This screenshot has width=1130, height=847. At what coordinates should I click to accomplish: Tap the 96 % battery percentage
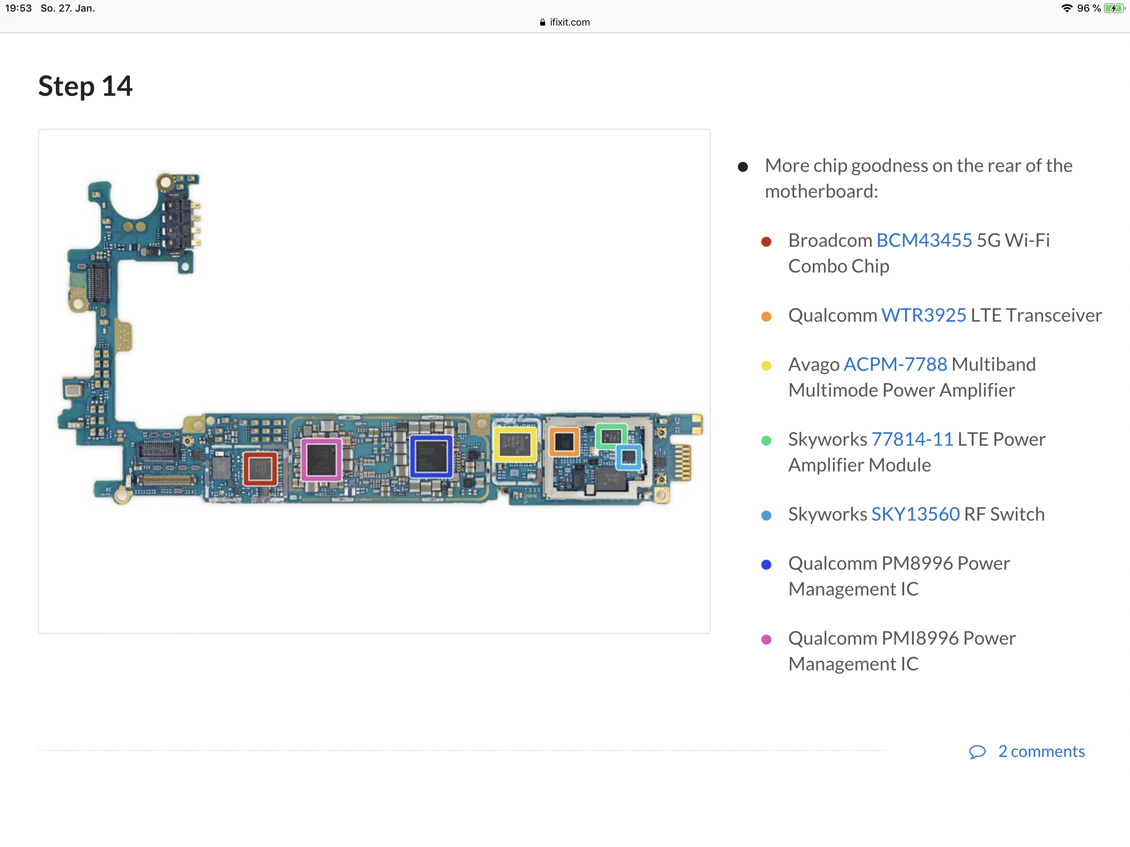click(x=1089, y=8)
